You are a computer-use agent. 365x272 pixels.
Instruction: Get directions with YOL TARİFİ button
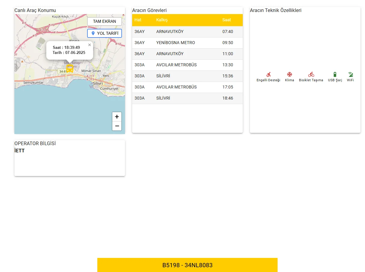pyautogui.click(x=105, y=33)
